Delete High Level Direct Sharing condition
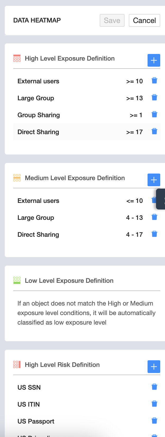165x437 pixels. click(x=154, y=131)
